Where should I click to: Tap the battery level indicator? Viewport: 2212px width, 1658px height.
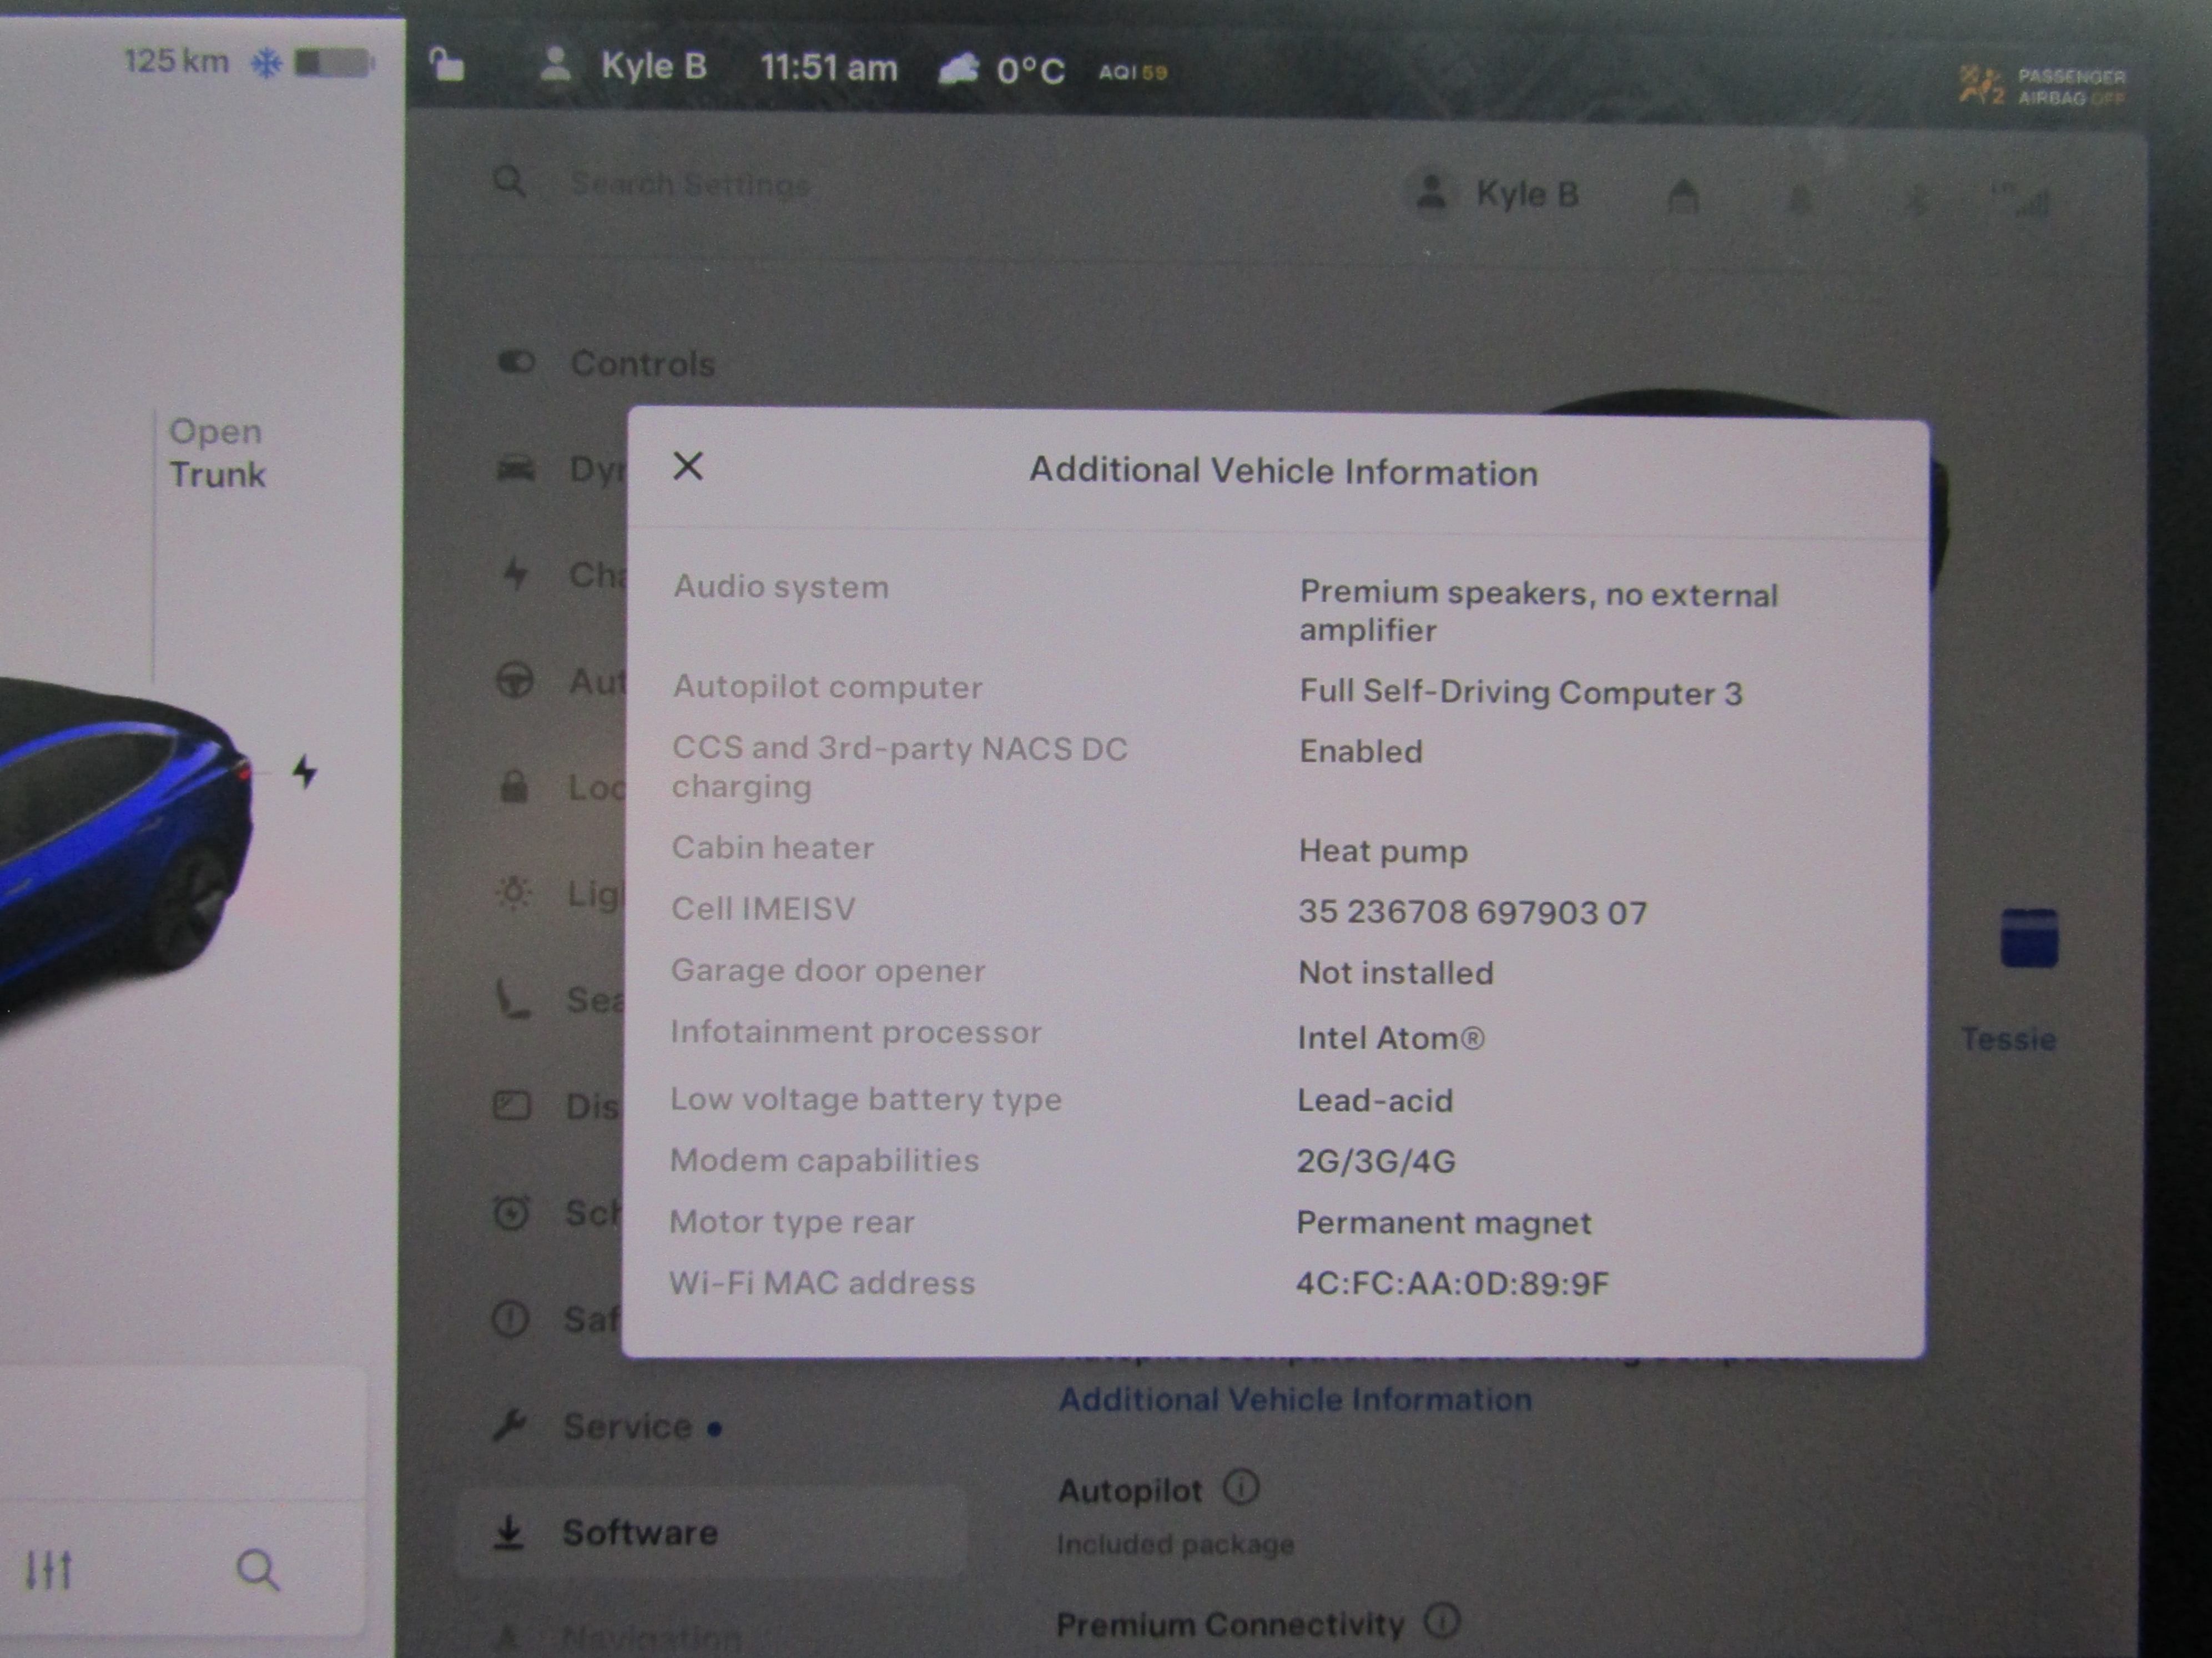[333, 63]
